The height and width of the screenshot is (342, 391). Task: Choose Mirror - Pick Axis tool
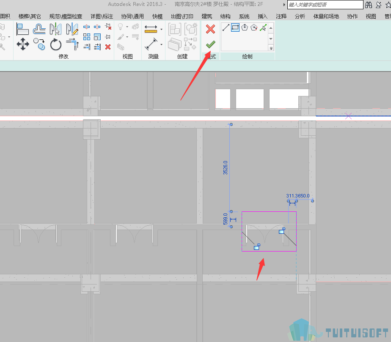coord(55,29)
